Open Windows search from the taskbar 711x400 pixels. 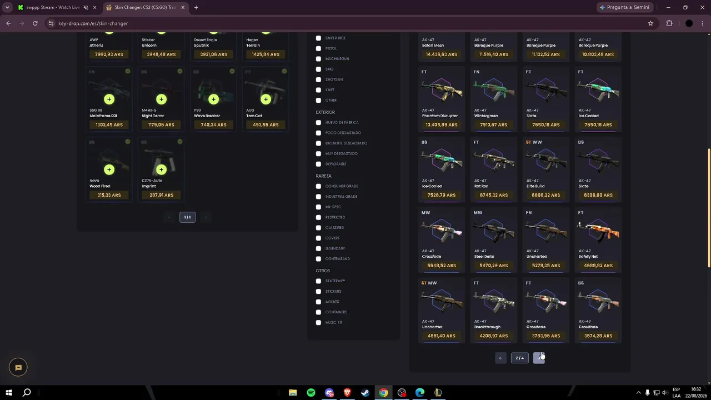tap(27, 393)
